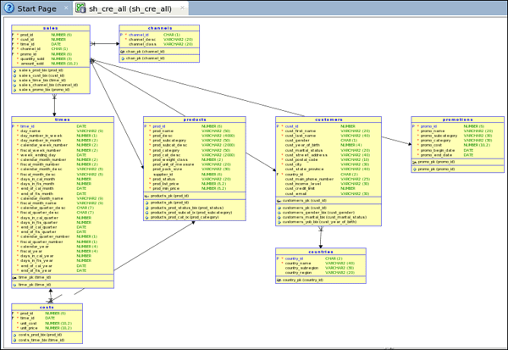Click the costs_prod_bix index icon
508x350 pixels.
pos(14,335)
